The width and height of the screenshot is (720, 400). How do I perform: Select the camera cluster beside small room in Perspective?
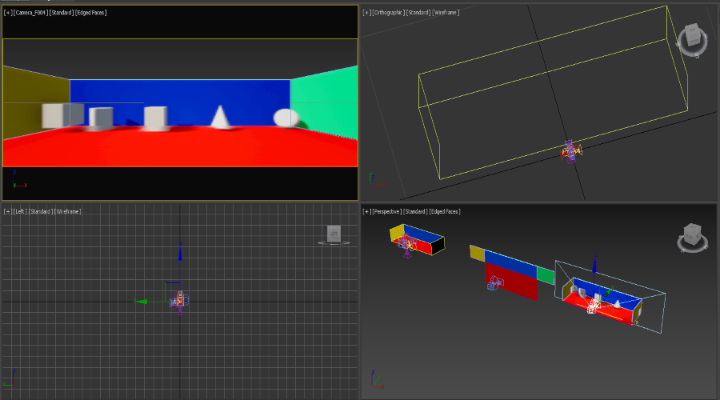(x=406, y=244)
